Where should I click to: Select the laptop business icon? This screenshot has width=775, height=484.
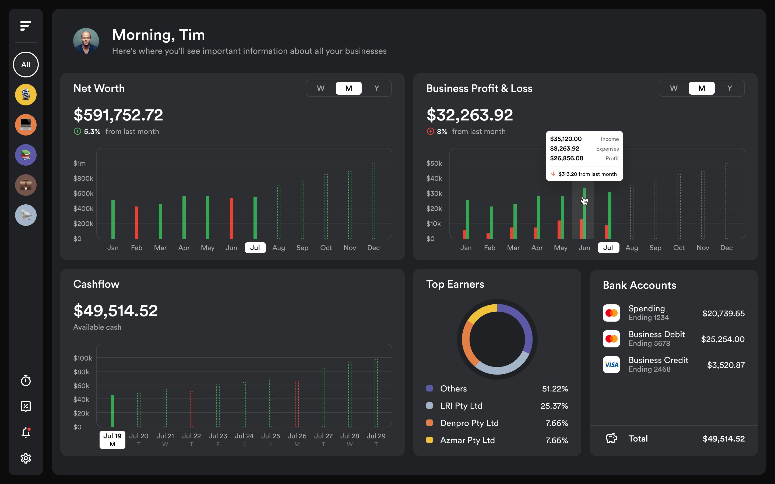(x=26, y=125)
